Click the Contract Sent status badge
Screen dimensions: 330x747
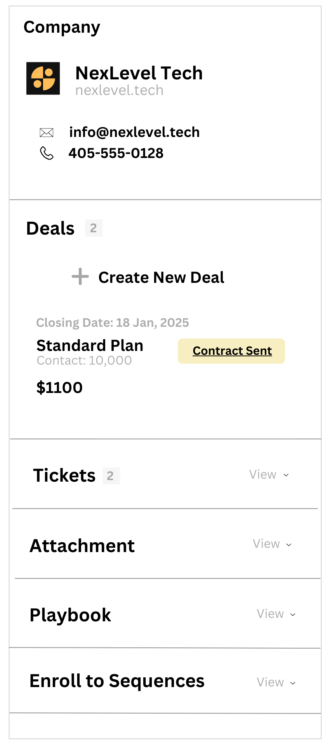tap(231, 351)
